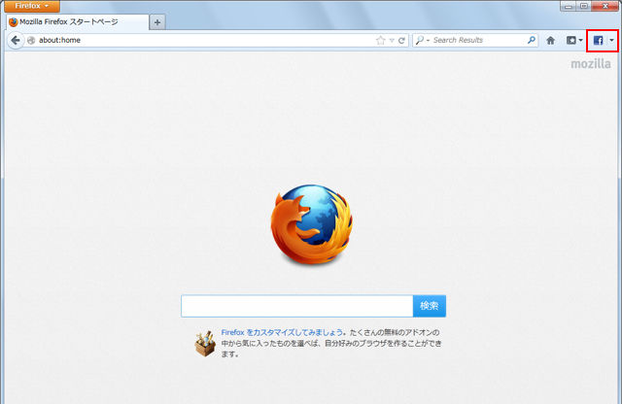Image resolution: width=622 pixels, height=404 pixels.
Task: Focus the start page search input box
Action: [297, 306]
